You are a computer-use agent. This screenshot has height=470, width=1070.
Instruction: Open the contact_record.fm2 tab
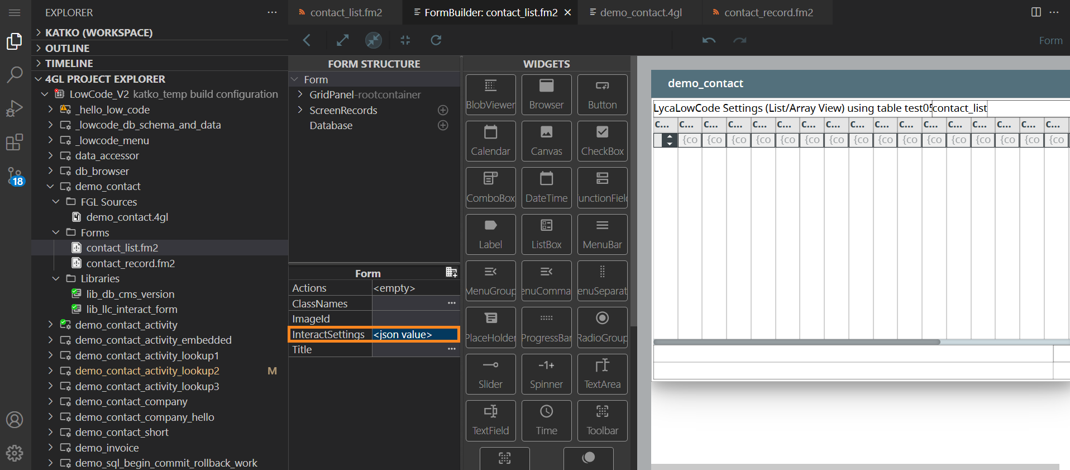click(x=768, y=12)
